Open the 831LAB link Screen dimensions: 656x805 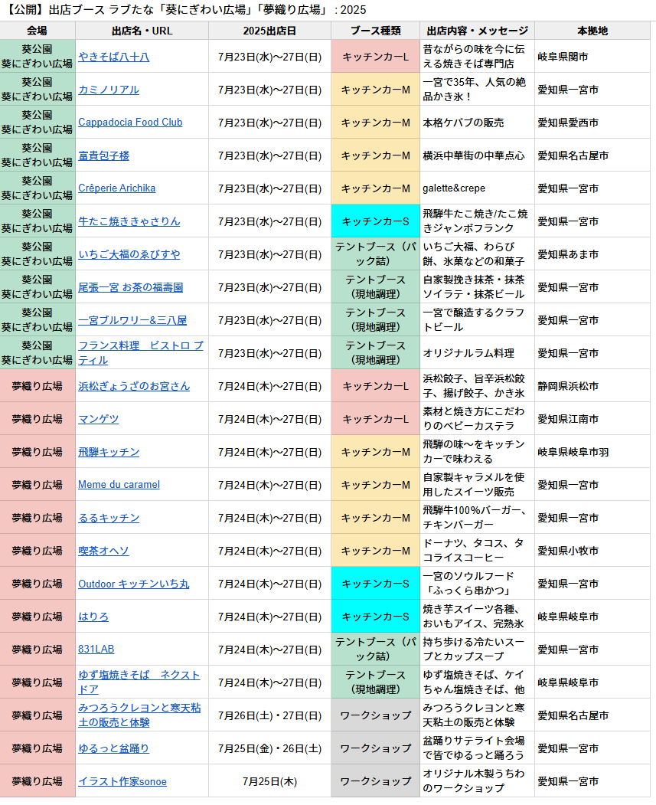96,649
